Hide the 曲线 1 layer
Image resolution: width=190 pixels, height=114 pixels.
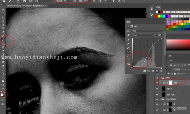[157, 83]
